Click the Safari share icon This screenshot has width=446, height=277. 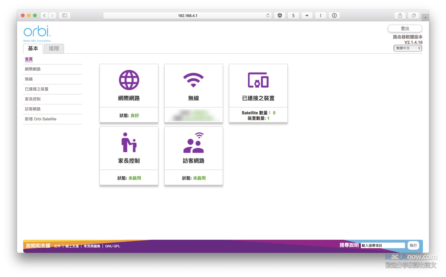pos(400,16)
